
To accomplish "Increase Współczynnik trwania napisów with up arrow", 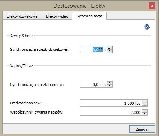I will pos(144,111).
